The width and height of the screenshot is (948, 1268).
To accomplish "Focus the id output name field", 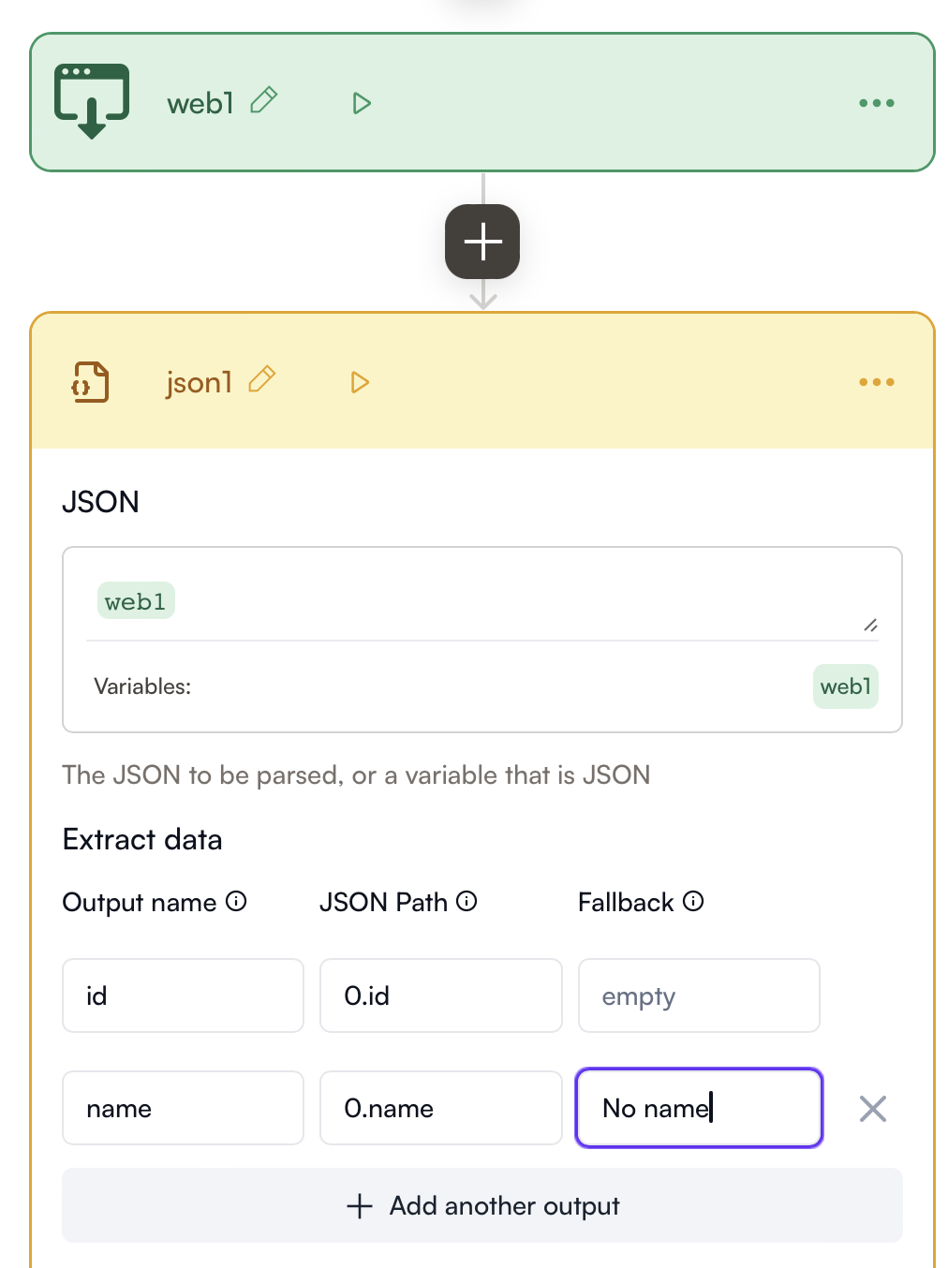I will pos(183,995).
